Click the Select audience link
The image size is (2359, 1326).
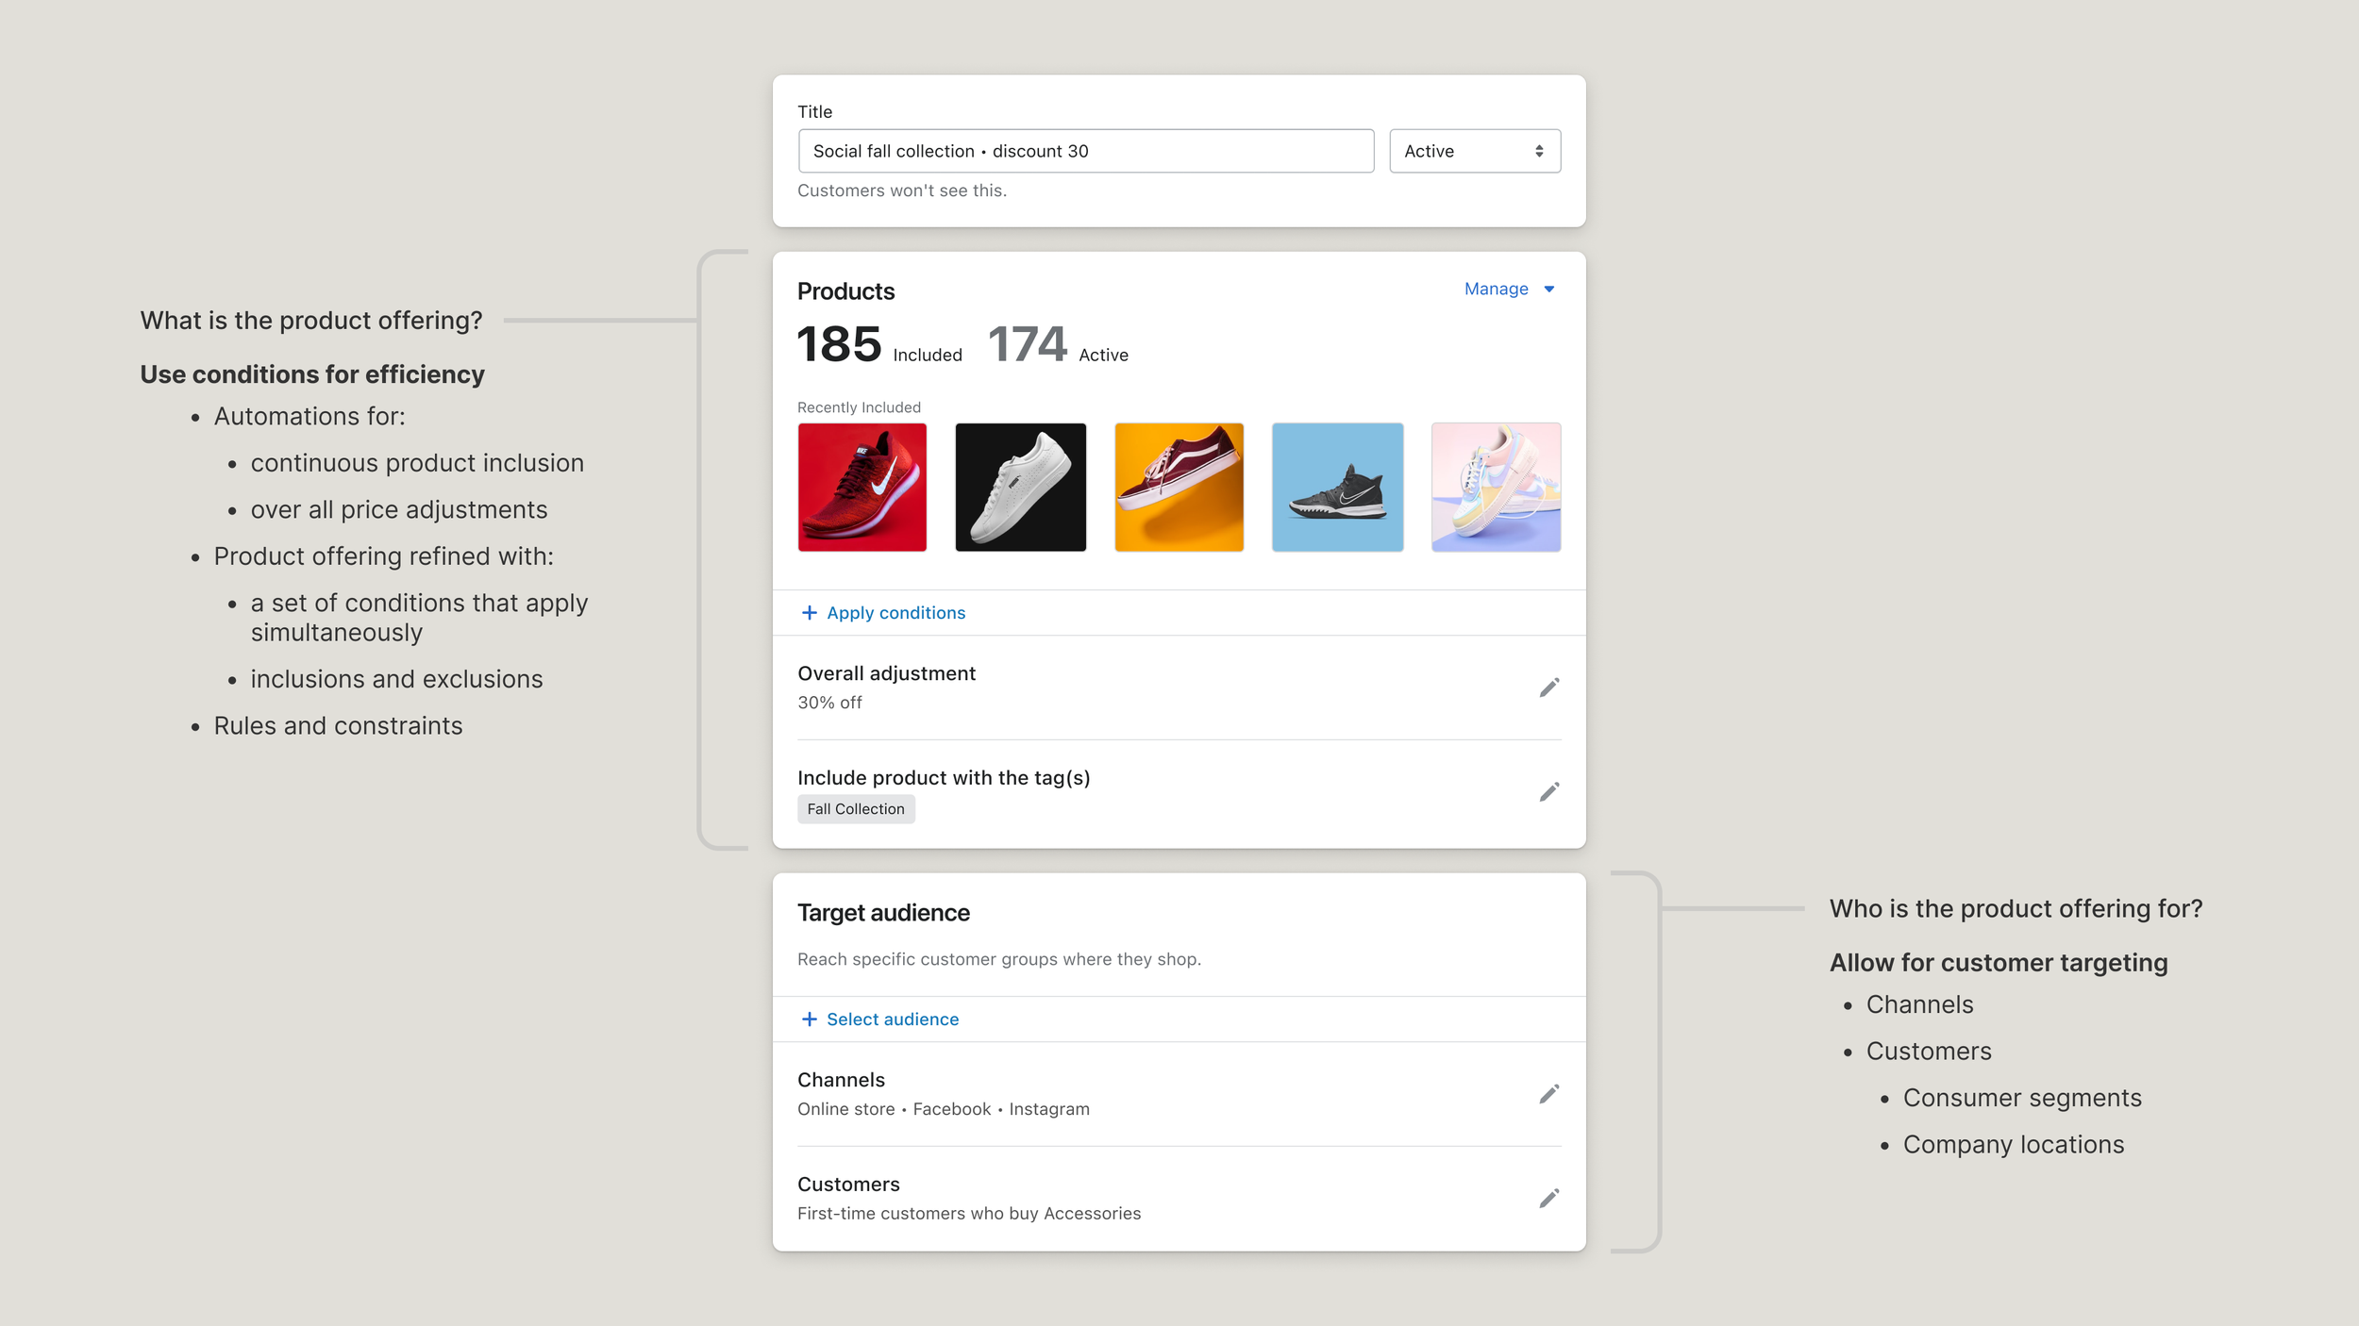click(x=892, y=1019)
